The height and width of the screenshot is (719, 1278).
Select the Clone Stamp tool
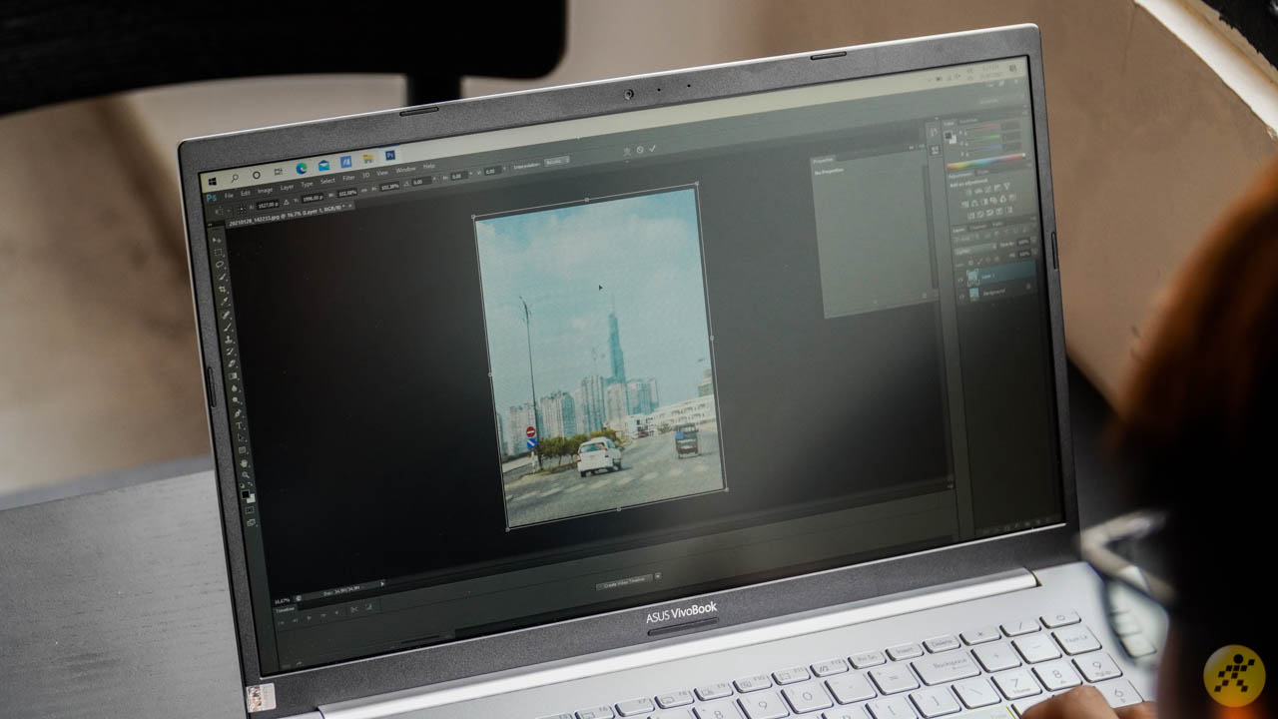(229, 339)
